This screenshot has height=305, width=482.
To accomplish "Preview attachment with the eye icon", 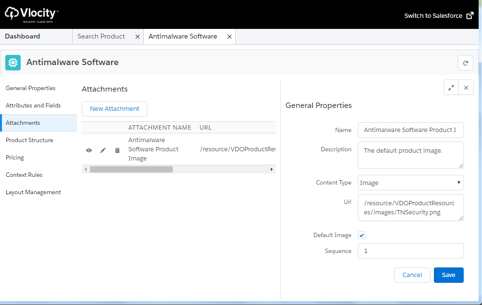I will click(89, 150).
